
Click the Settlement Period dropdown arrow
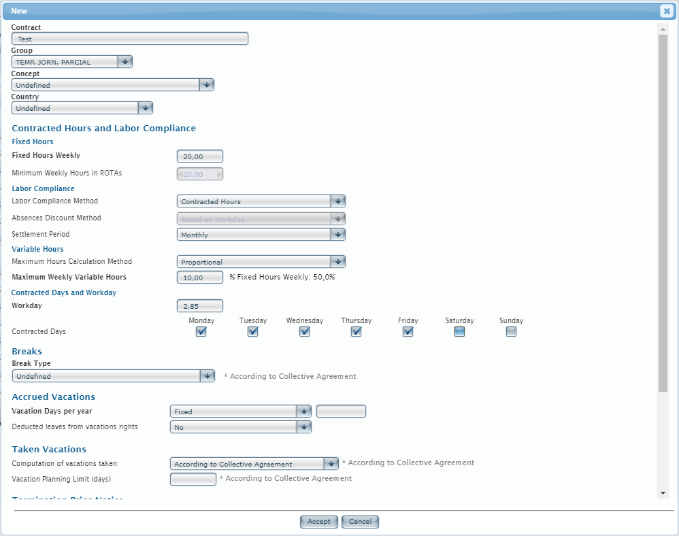point(338,235)
